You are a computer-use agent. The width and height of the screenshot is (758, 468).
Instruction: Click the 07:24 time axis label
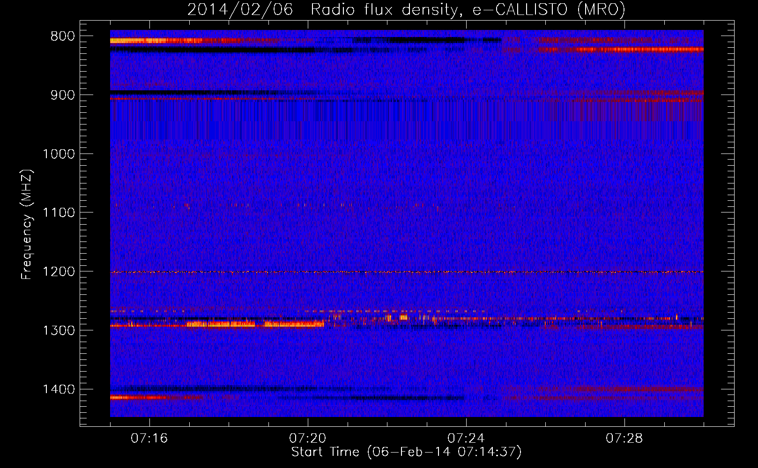466,439
